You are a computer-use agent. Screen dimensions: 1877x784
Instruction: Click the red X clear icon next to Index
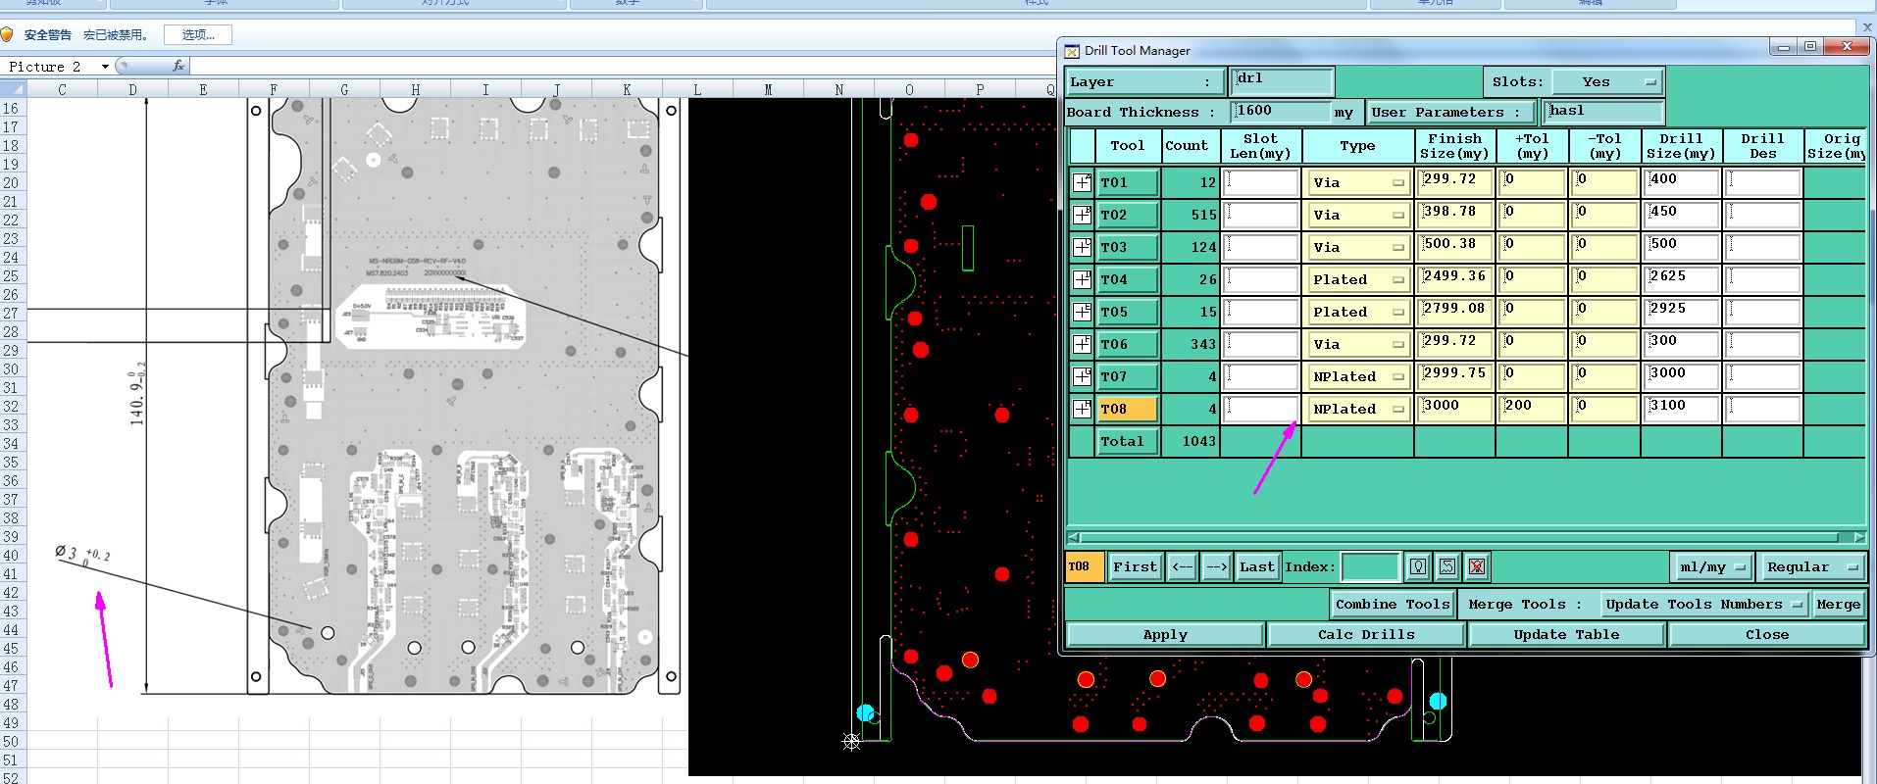coord(1477,566)
